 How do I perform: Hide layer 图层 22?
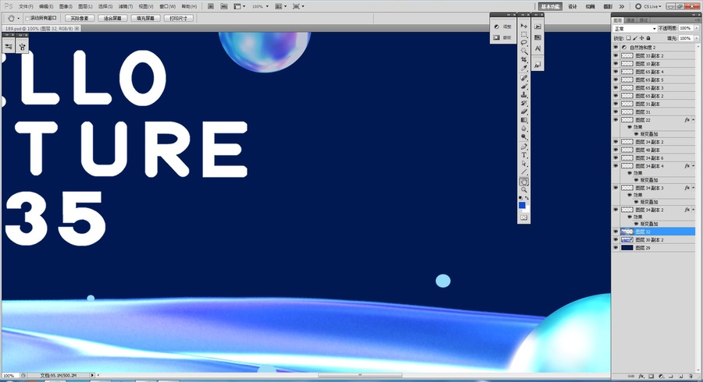616,120
